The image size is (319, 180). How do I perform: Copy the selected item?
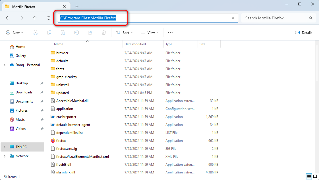tap(49, 33)
